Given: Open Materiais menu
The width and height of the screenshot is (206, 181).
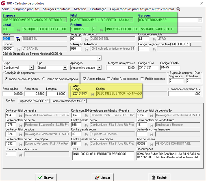Looking at the screenshot, I should pyautogui.click(x=80, y=9).
